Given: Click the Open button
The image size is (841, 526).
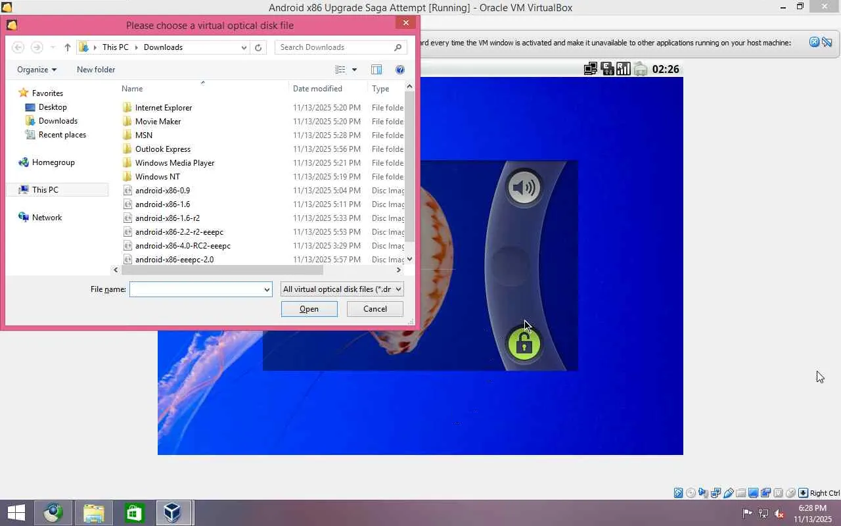Looking at the screenshot, I should click(x=309, y=309).
